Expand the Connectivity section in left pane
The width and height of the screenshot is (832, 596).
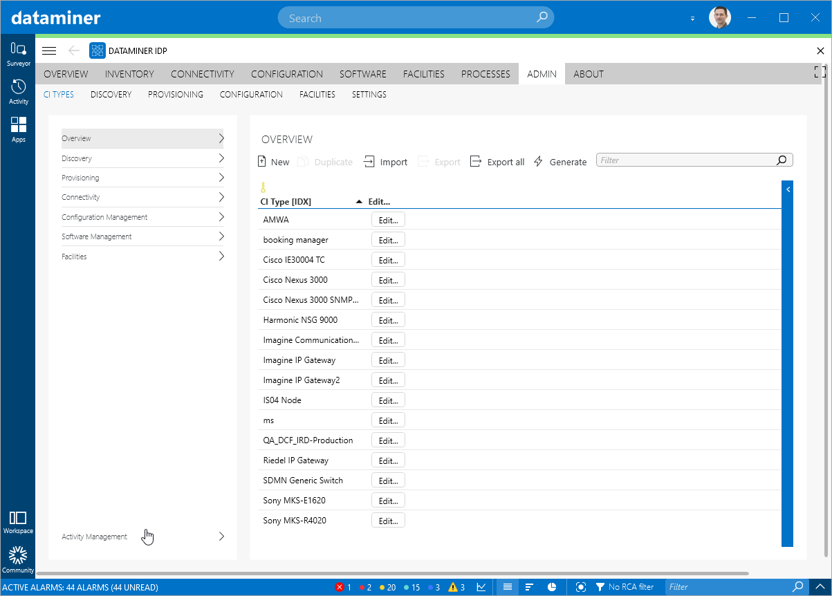[143, 197]
